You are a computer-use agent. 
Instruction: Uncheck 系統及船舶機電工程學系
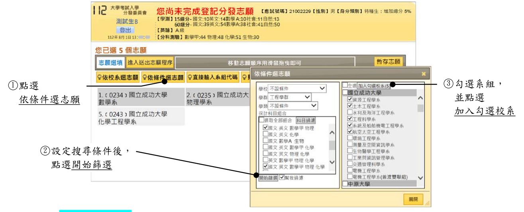pyautogui.click(x=350, y=125)
